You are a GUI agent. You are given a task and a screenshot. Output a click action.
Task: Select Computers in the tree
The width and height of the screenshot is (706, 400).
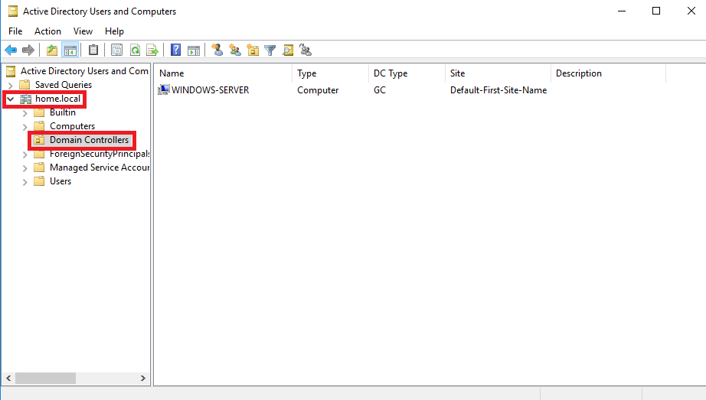point(72,126)
